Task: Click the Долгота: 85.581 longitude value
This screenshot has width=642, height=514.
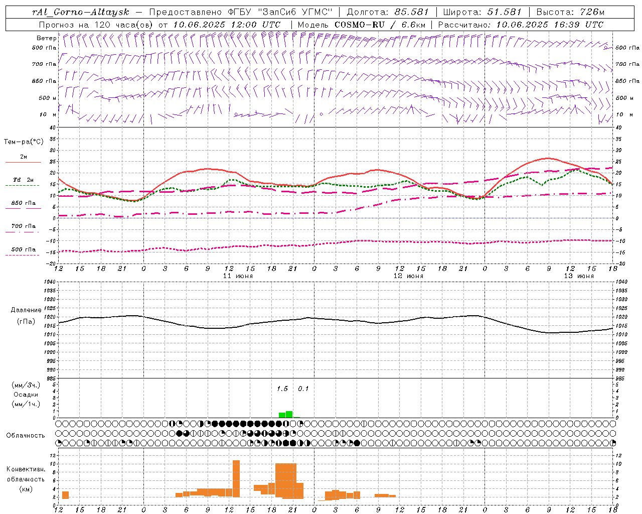Action: [388, 12]
